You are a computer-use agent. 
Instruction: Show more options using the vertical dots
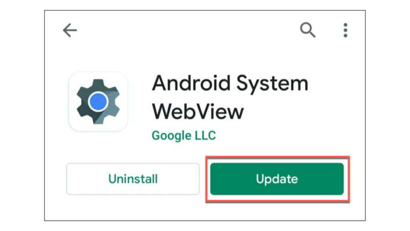[346, 30]
